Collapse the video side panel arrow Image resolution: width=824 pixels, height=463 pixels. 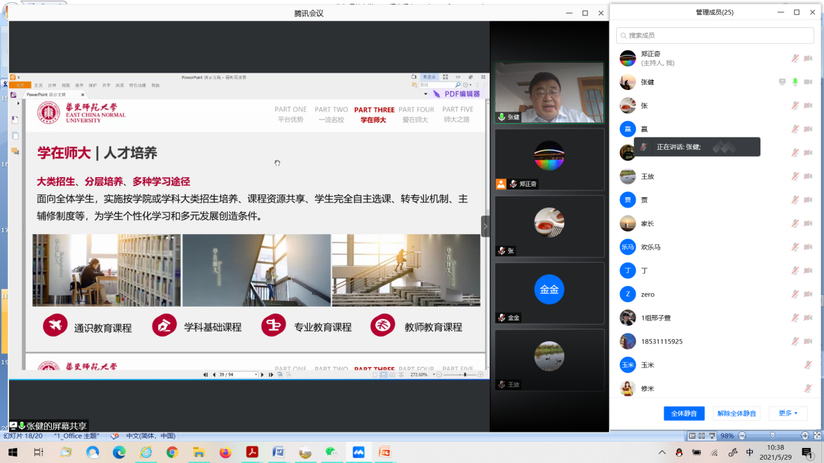pos(485,226)
